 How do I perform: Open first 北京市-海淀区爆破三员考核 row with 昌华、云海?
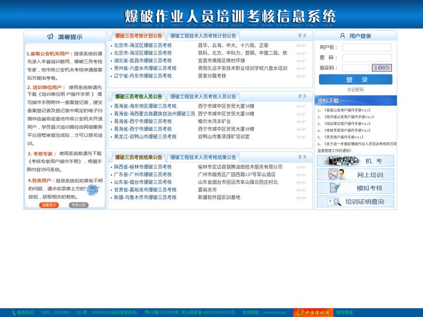coord(143,45)
